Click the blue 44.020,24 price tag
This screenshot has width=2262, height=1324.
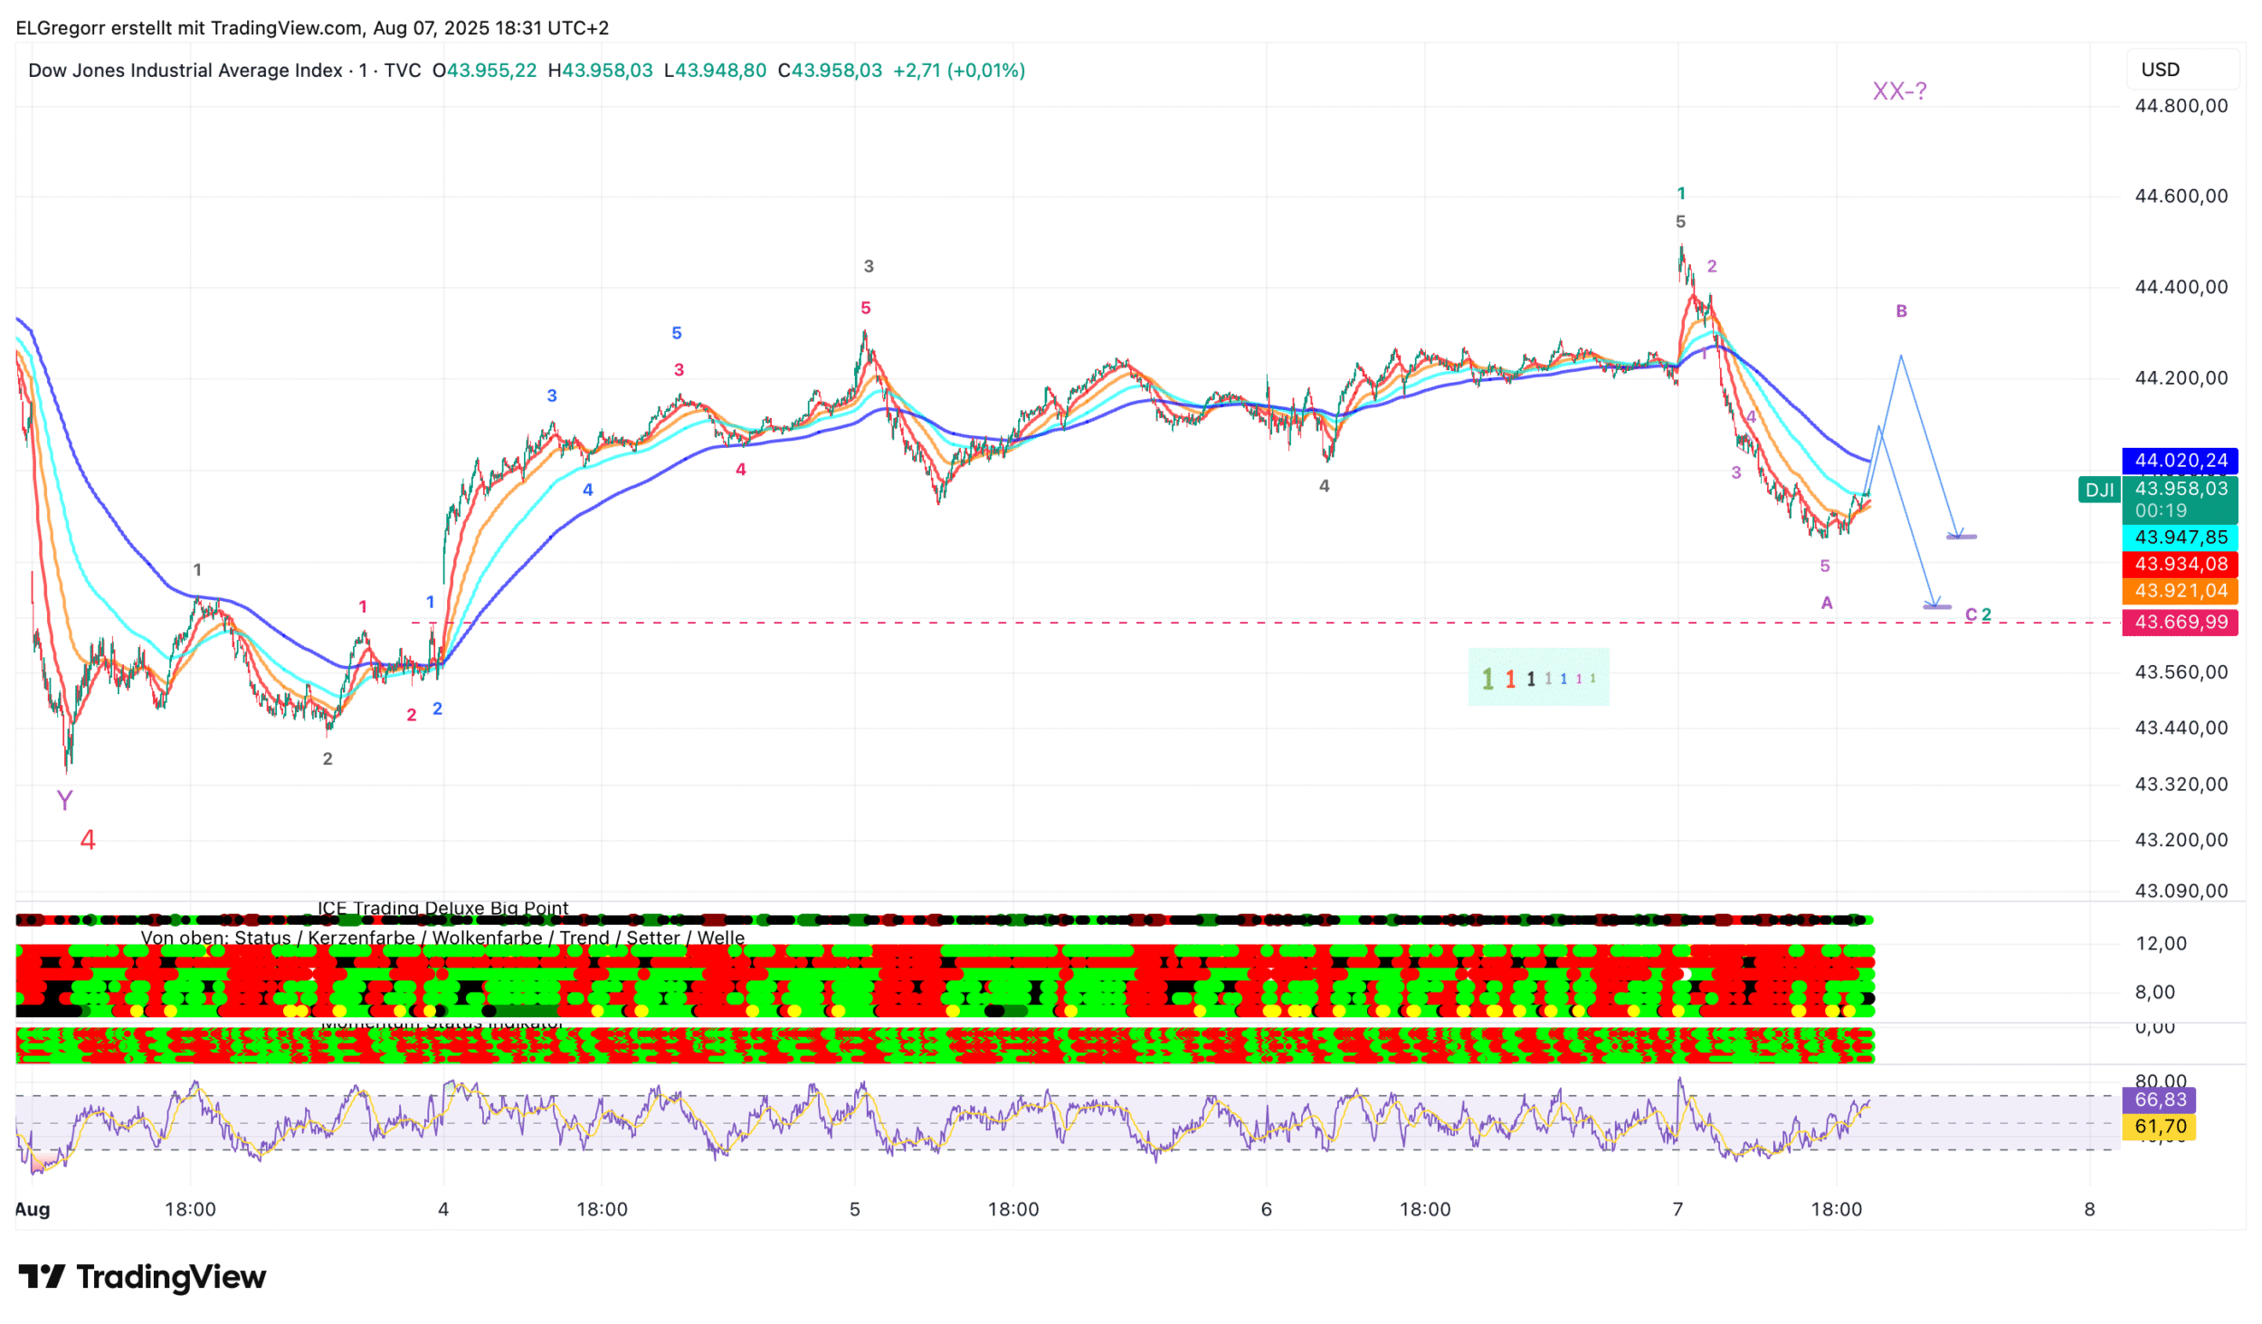point(2180,461)
